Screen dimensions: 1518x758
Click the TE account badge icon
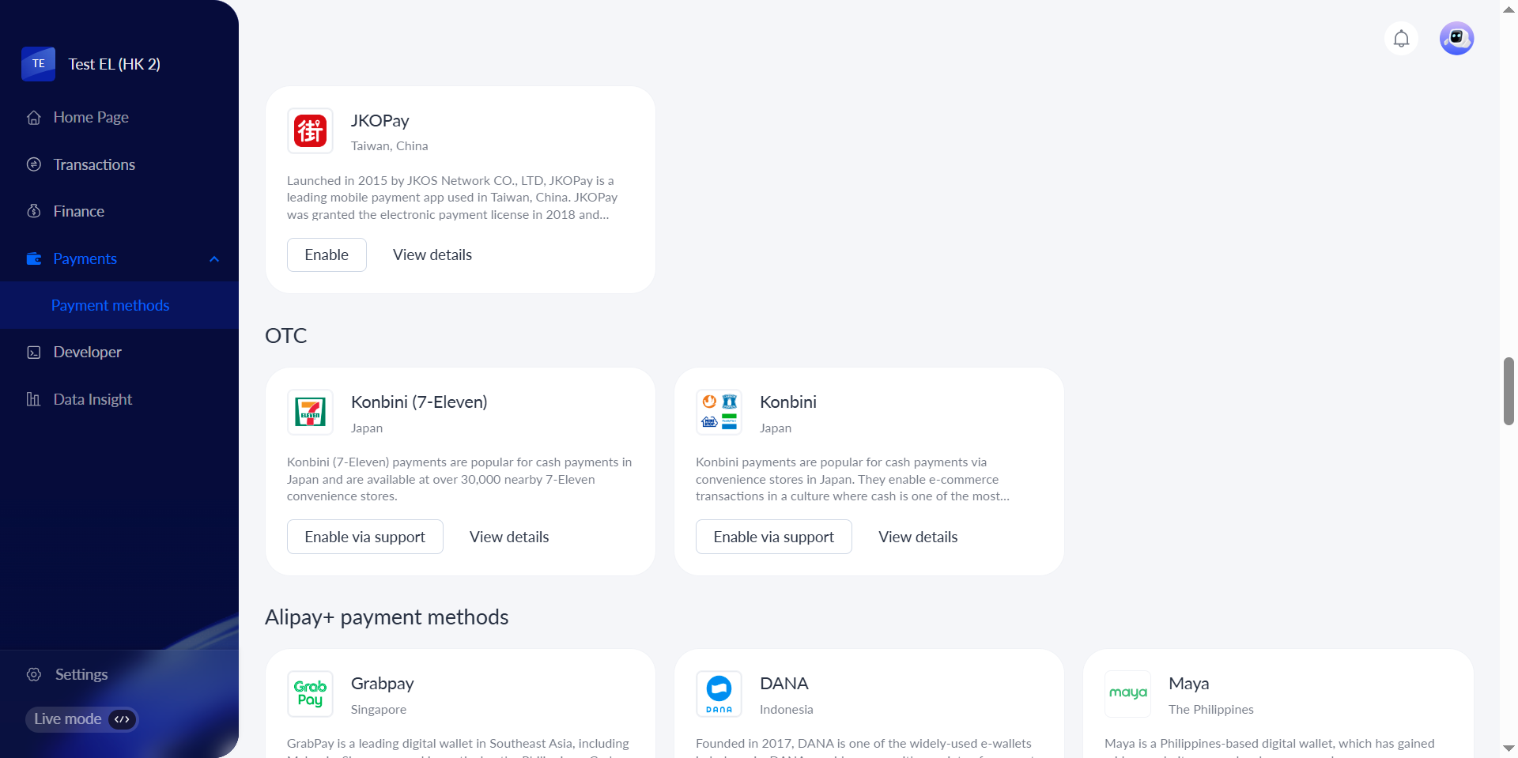pos(38,64)
